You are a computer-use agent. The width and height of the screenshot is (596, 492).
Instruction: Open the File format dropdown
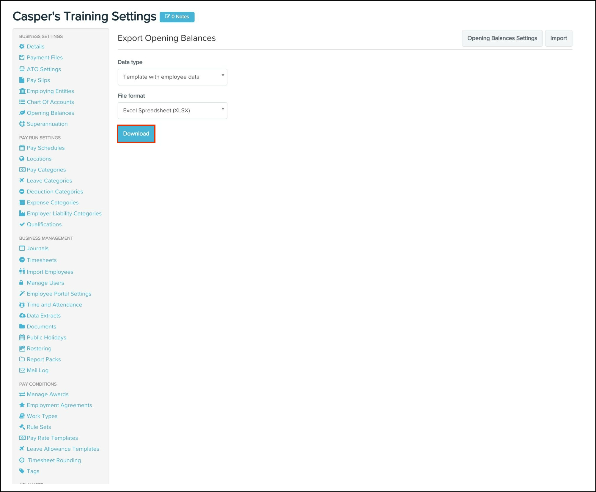pos(172,111)
